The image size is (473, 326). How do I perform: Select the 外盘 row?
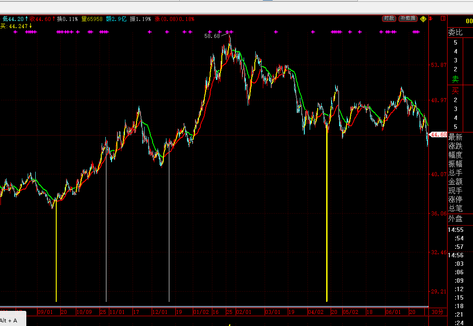pos(455,219)
